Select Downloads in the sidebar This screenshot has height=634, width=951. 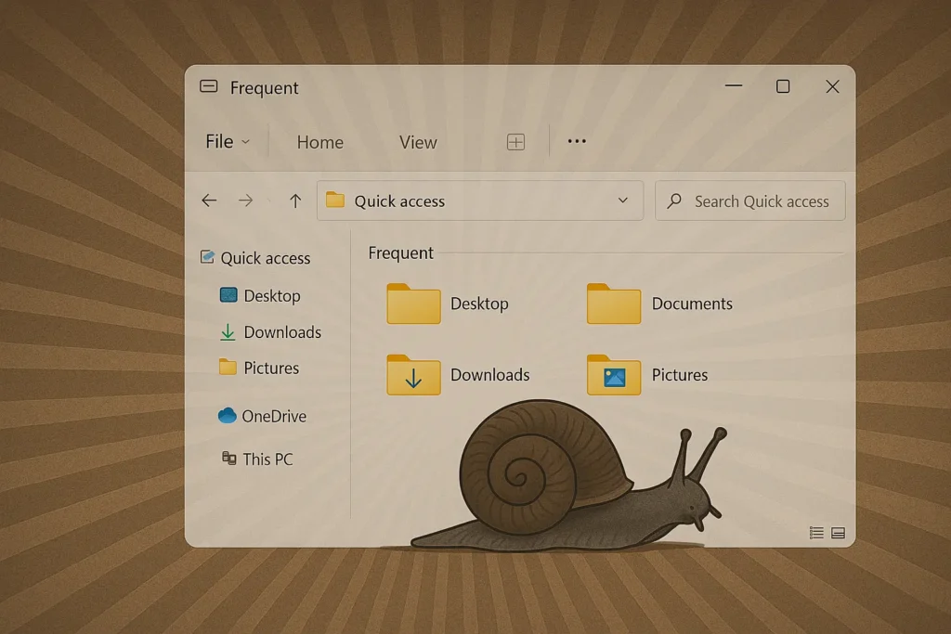point(281,332)
